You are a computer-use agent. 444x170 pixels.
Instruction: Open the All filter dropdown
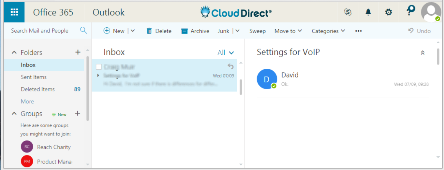226,52
